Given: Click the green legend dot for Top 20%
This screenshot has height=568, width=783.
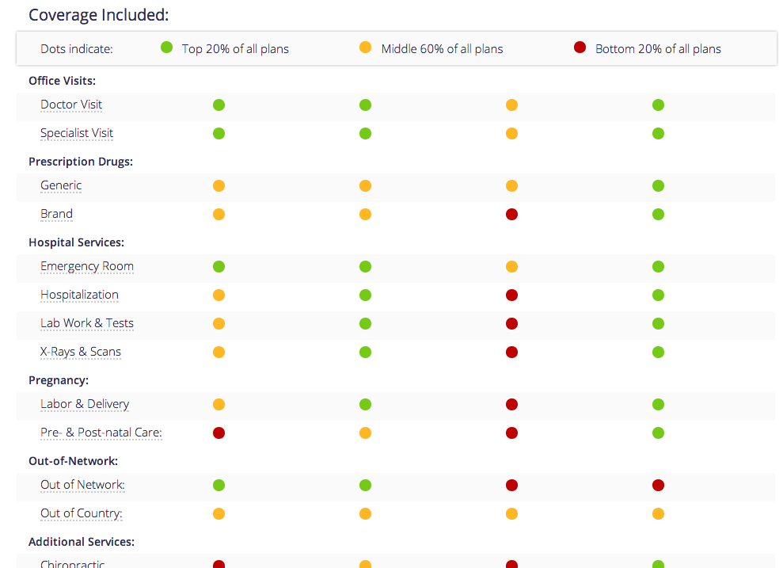Looking at the screenshot, I should pos(166,48).
